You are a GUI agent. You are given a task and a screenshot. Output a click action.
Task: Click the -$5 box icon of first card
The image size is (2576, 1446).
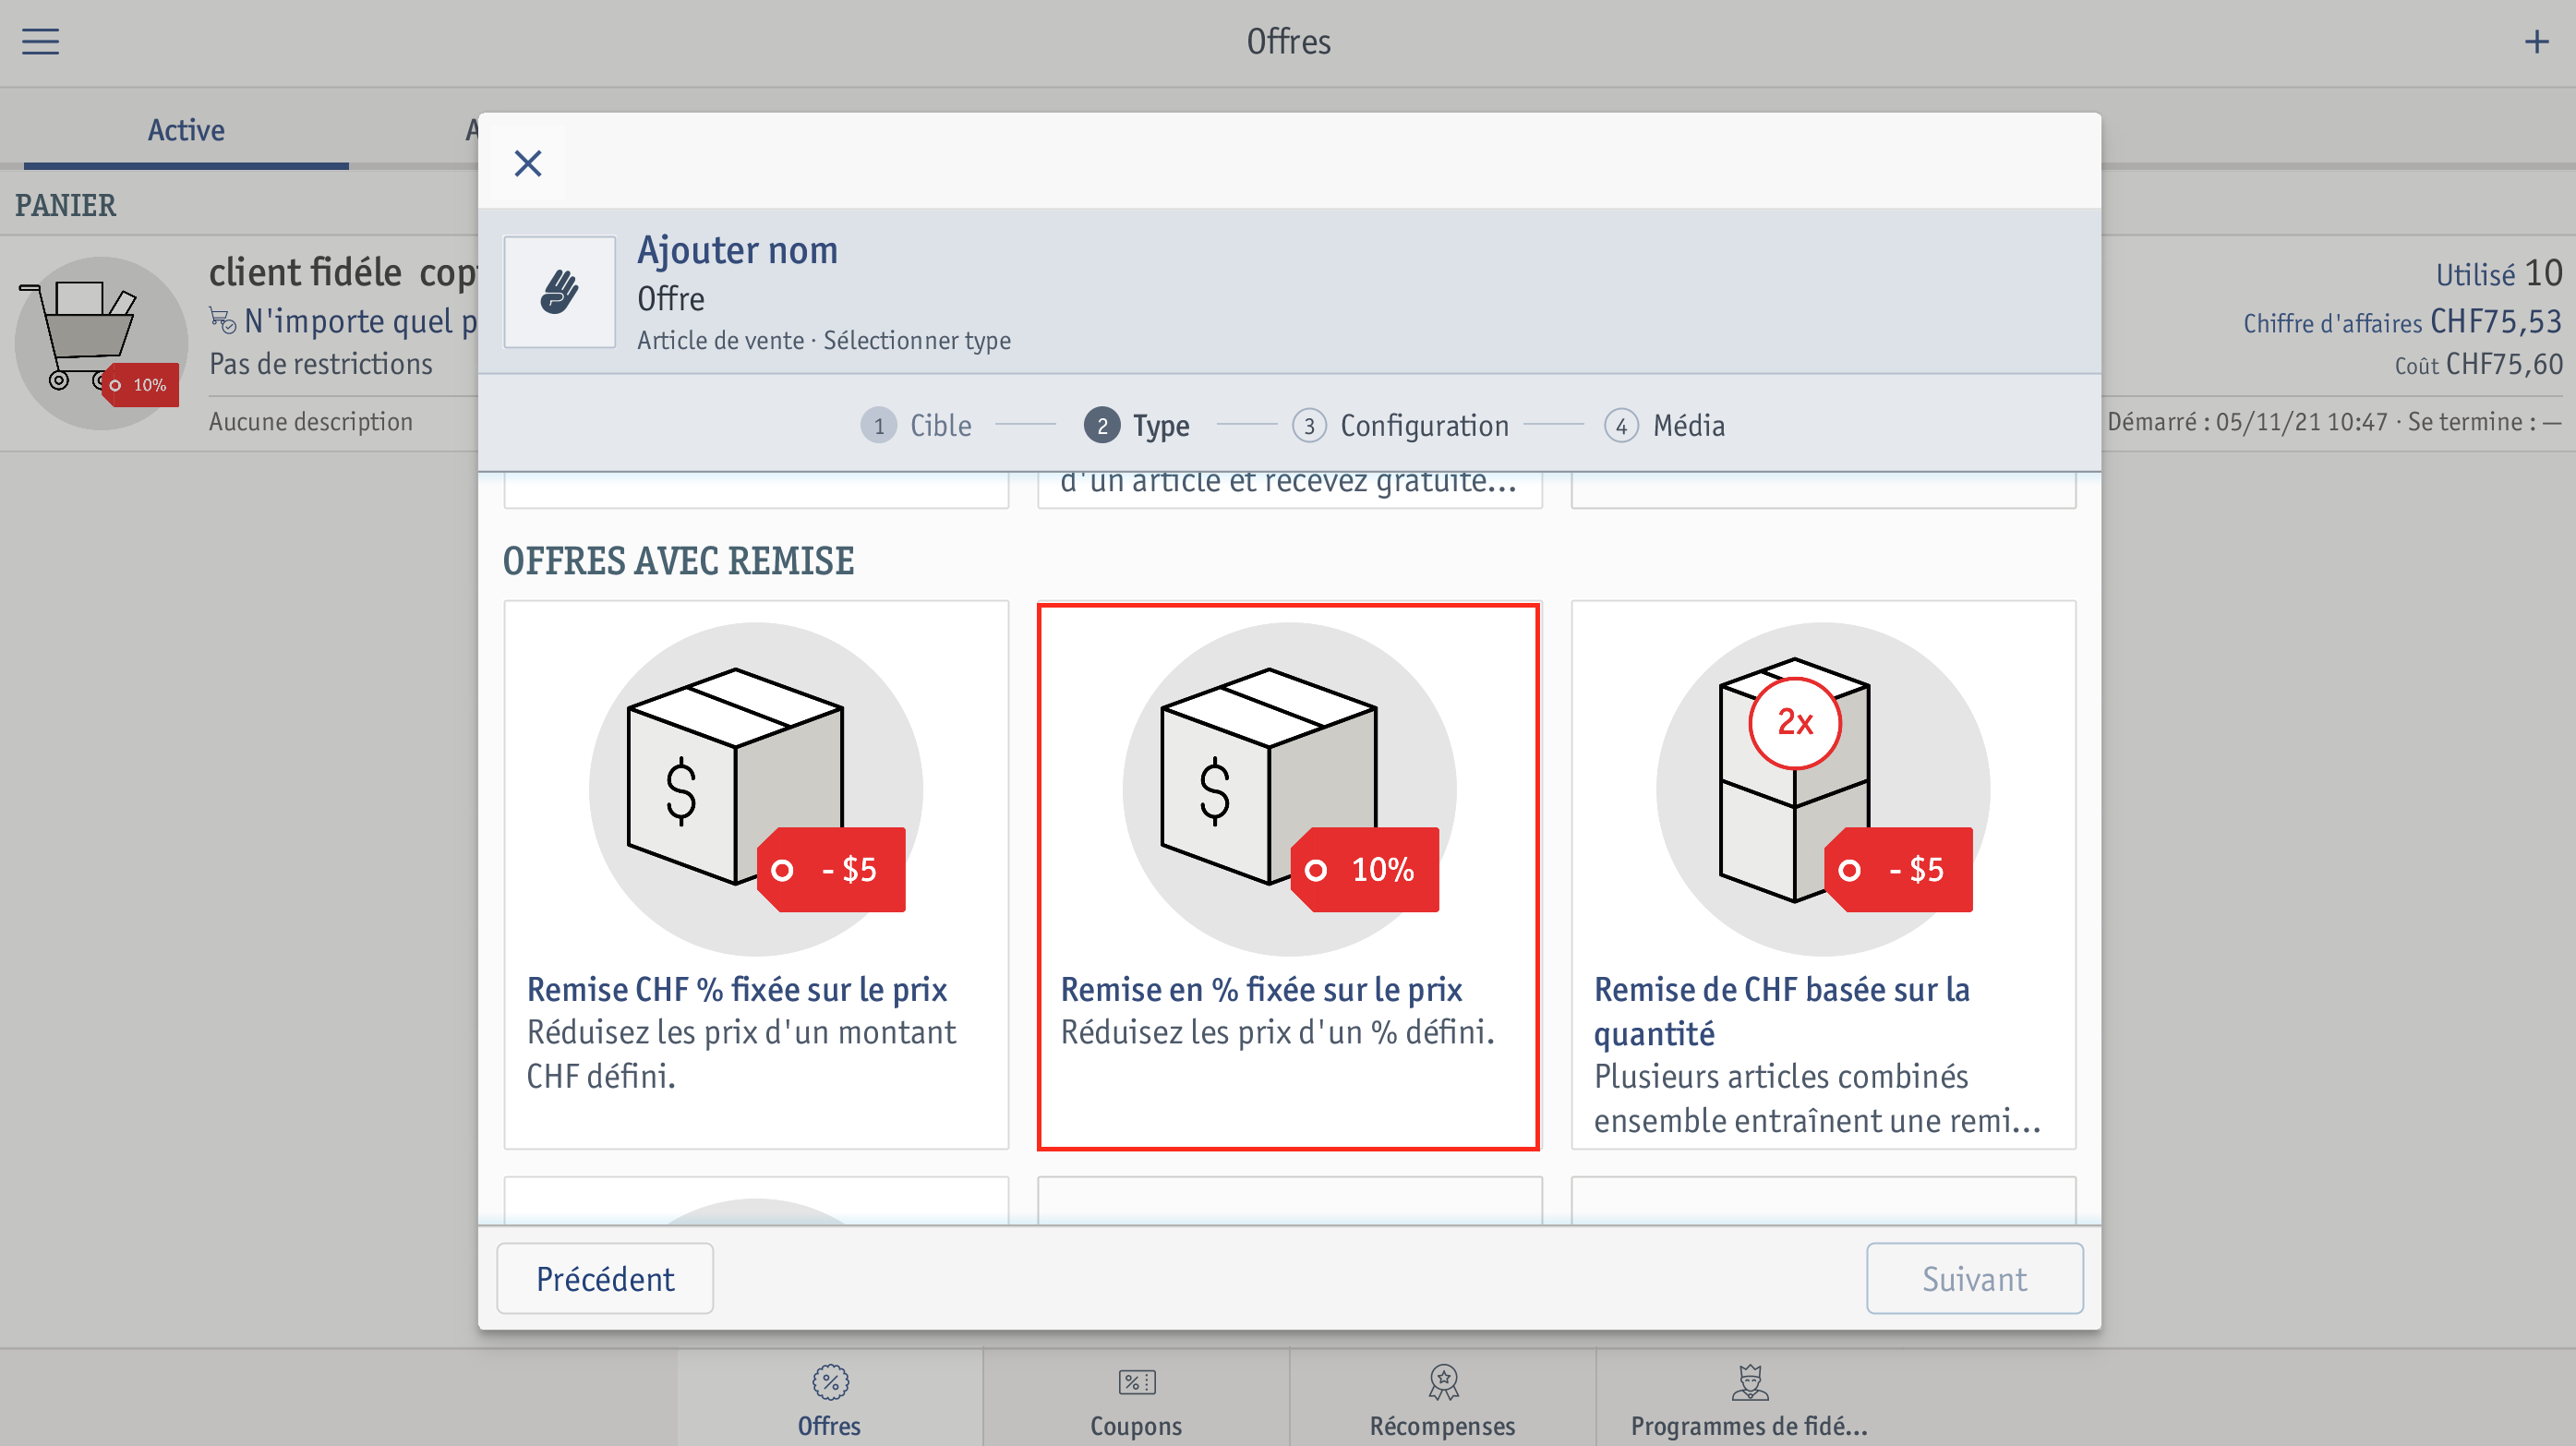756,789
